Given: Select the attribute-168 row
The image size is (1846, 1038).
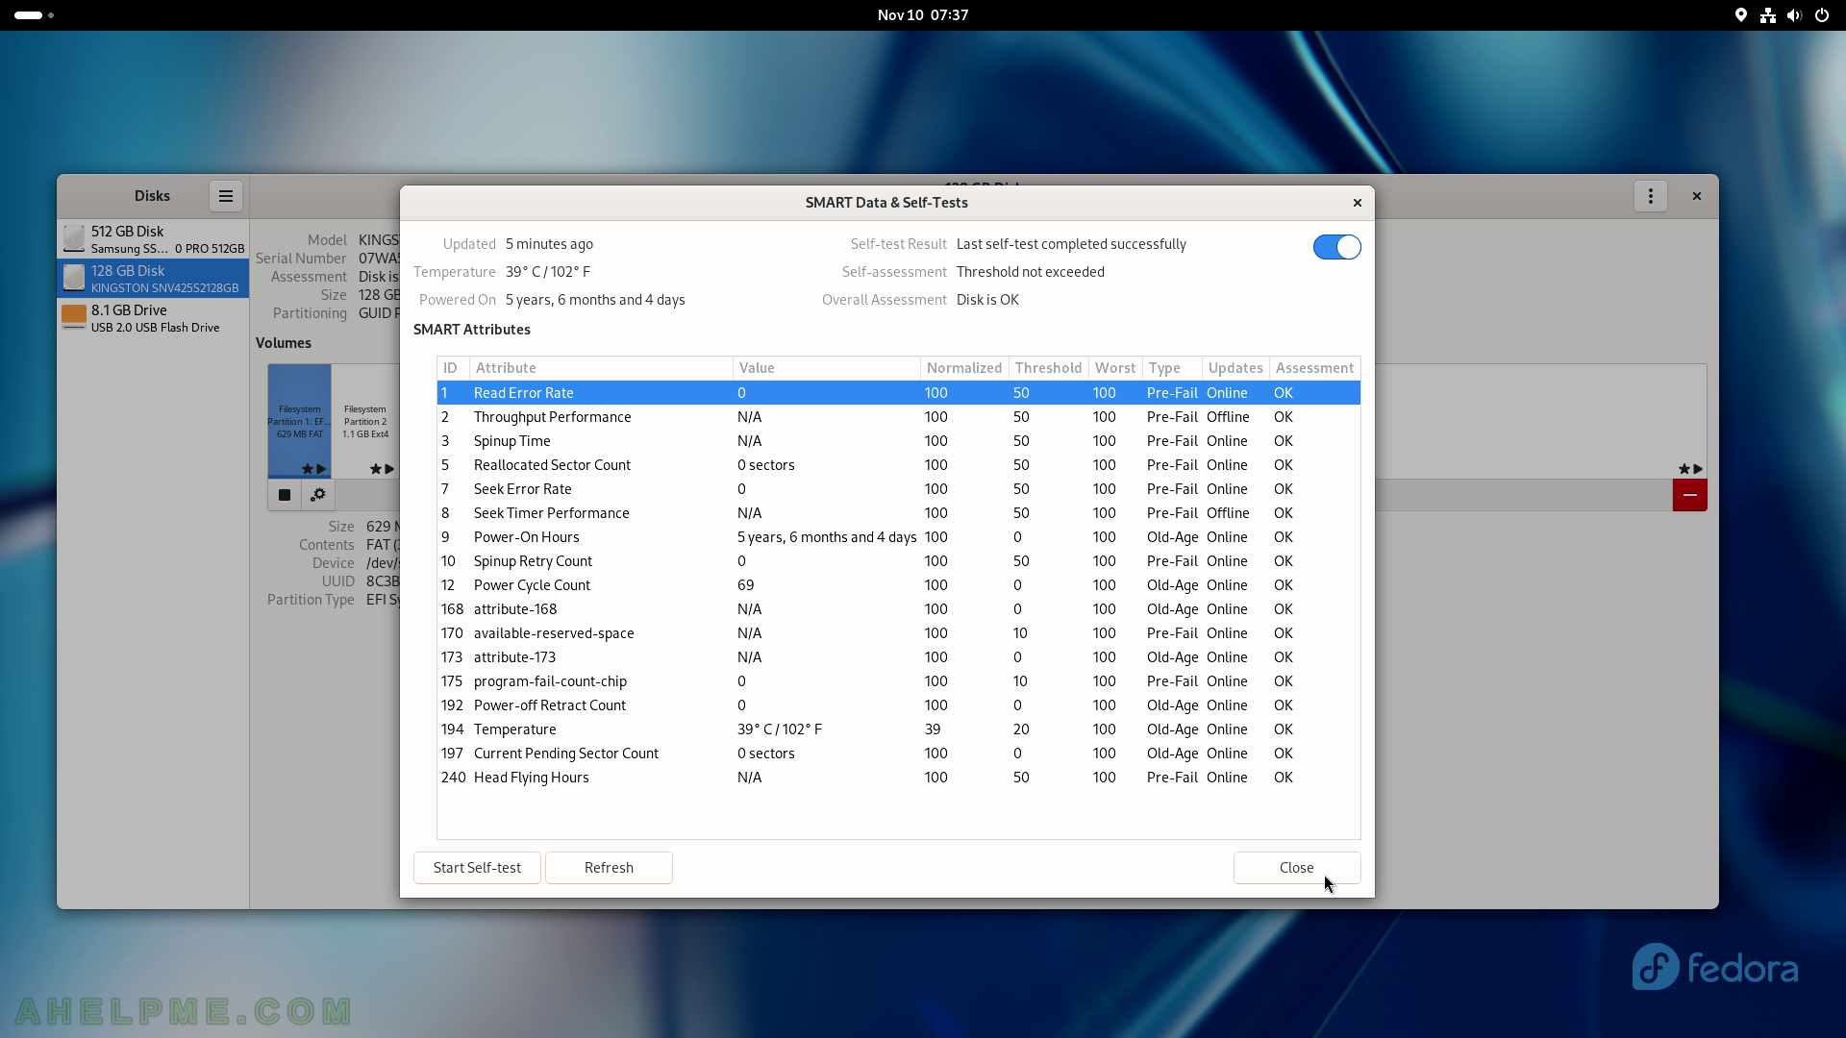Looking at the screenshot, I should [898, 609].
